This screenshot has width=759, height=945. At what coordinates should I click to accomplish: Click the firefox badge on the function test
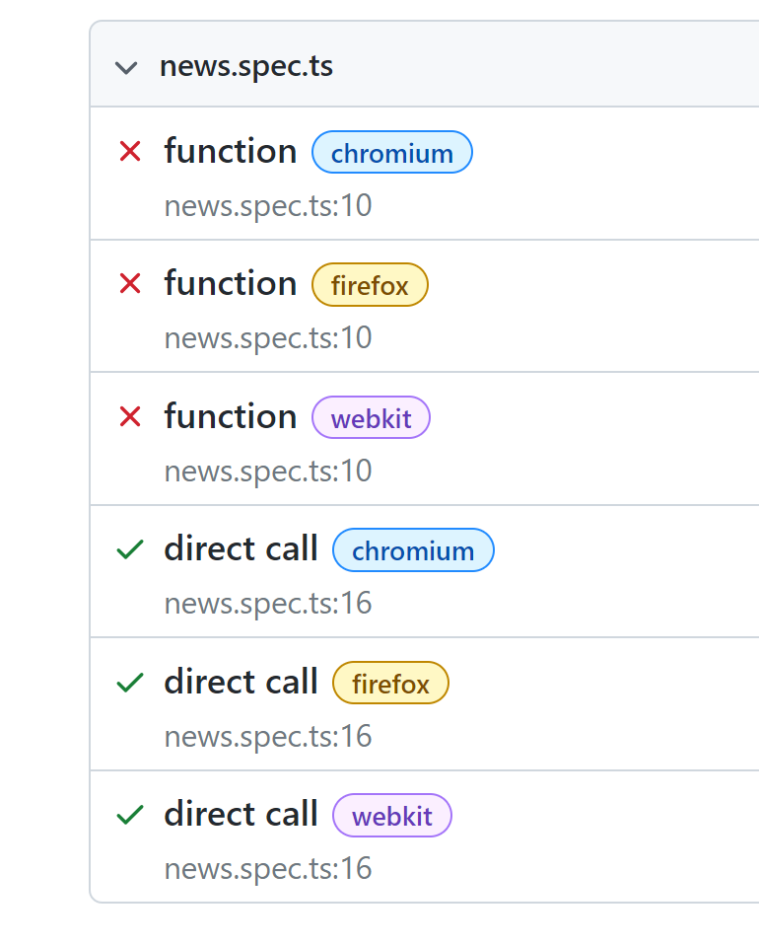[x=370, y=284]
